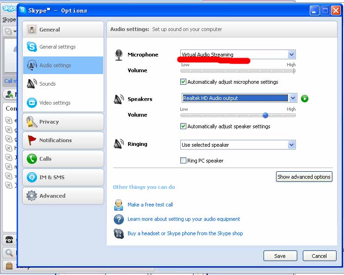The height and width of the screenshot is (275, 344).
Task: Click the microphone volume slider
Action: [238, 71]
